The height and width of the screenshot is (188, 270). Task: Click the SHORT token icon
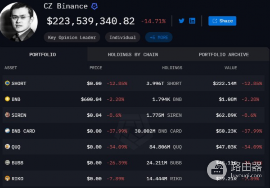point(7,83)
